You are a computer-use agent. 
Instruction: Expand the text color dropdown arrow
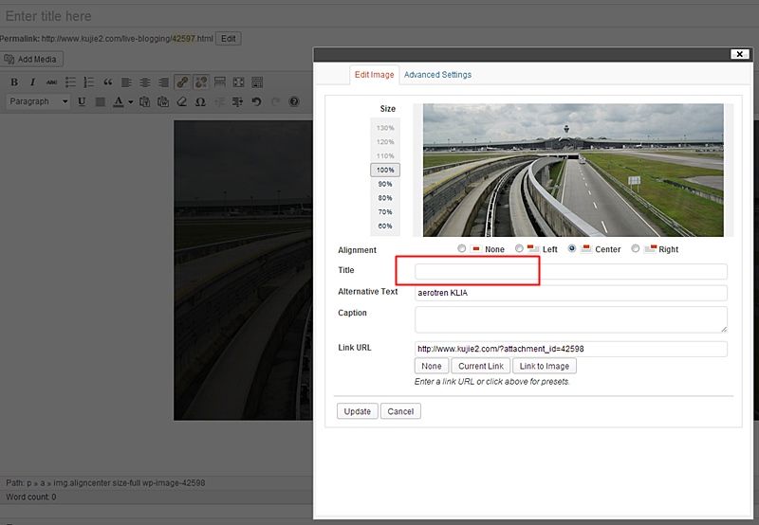tap(130, 101)
